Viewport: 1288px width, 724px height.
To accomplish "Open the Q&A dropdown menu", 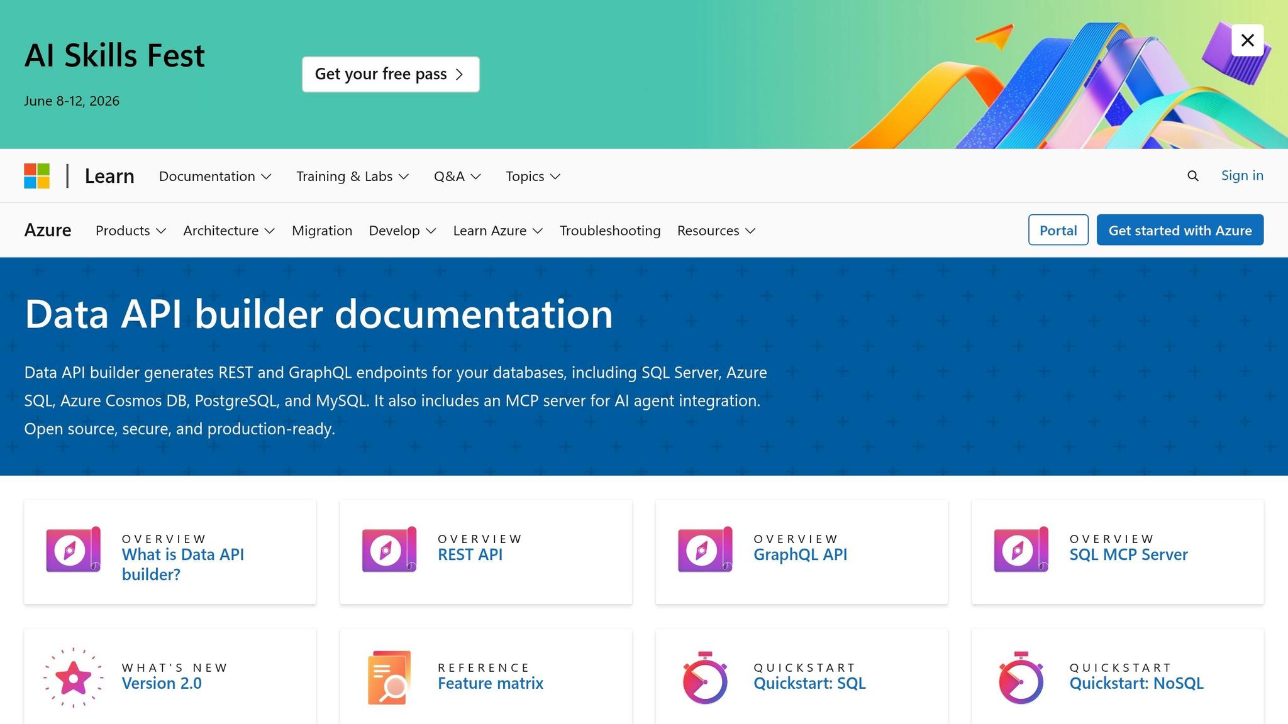I will coord(457,177).
